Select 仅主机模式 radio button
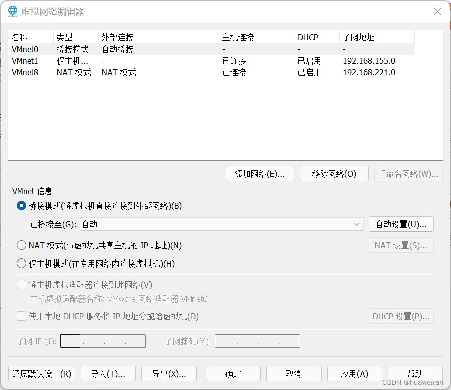 tap(21, 264)
